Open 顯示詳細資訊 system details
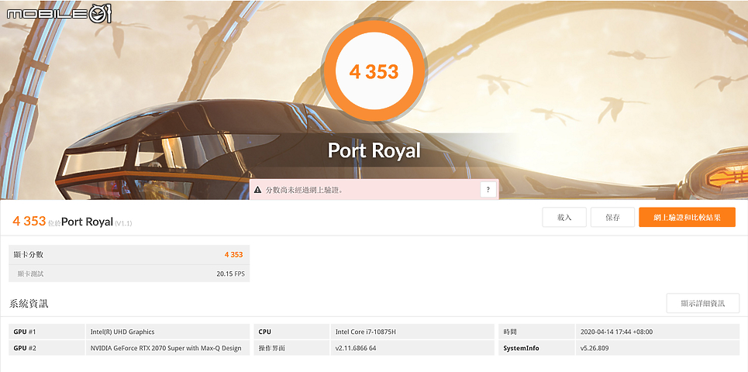 click(703, 303)
